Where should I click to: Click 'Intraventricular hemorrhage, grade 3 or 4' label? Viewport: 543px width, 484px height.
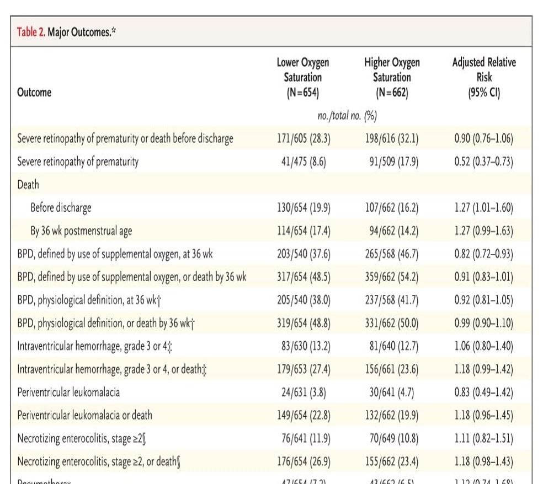pyautogui.click(x=97, y=346)
